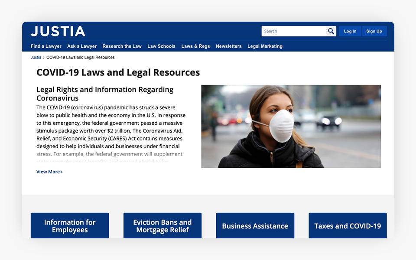Select the Business Assistance tile

click(255, 226)
